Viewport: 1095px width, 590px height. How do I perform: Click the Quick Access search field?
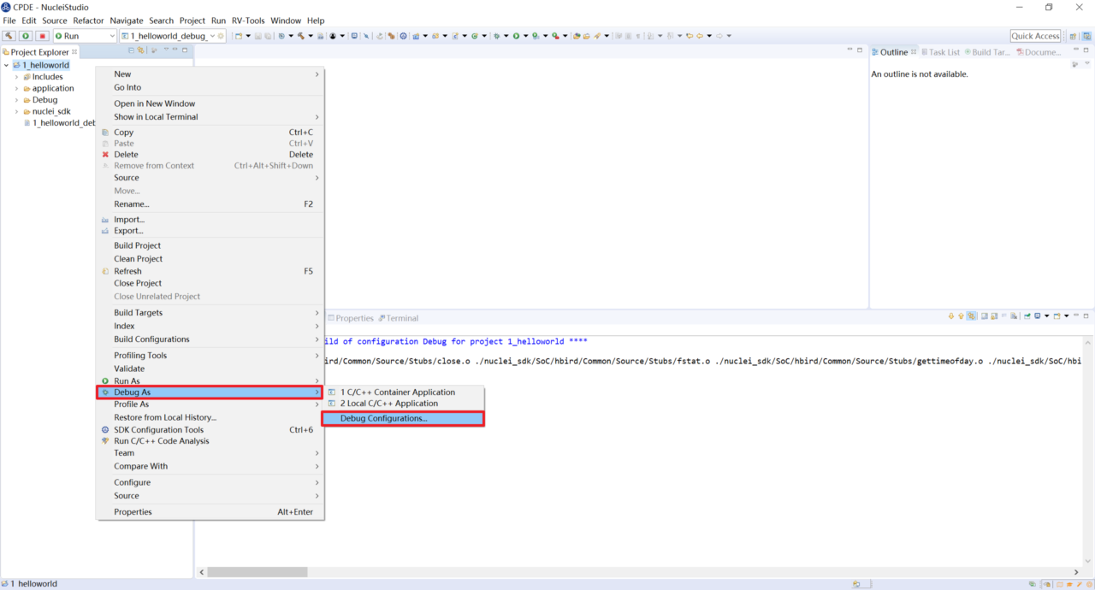click(x=1035, y=36)
